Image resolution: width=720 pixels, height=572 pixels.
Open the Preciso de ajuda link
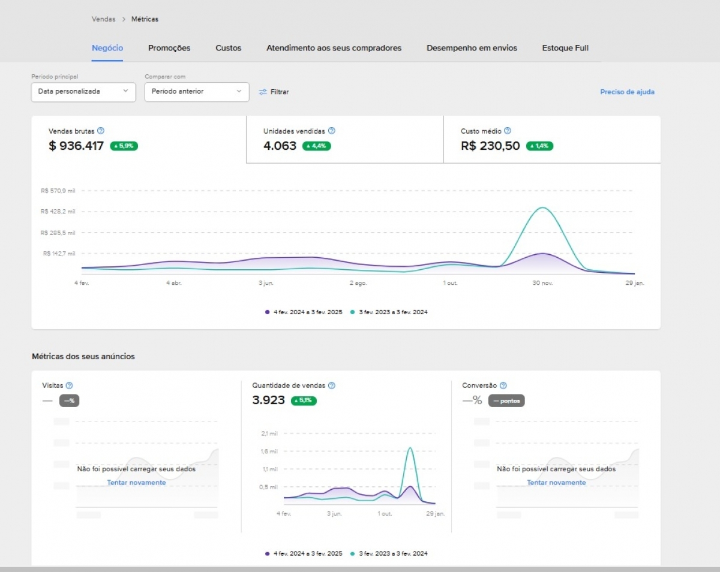click(627, 92)
